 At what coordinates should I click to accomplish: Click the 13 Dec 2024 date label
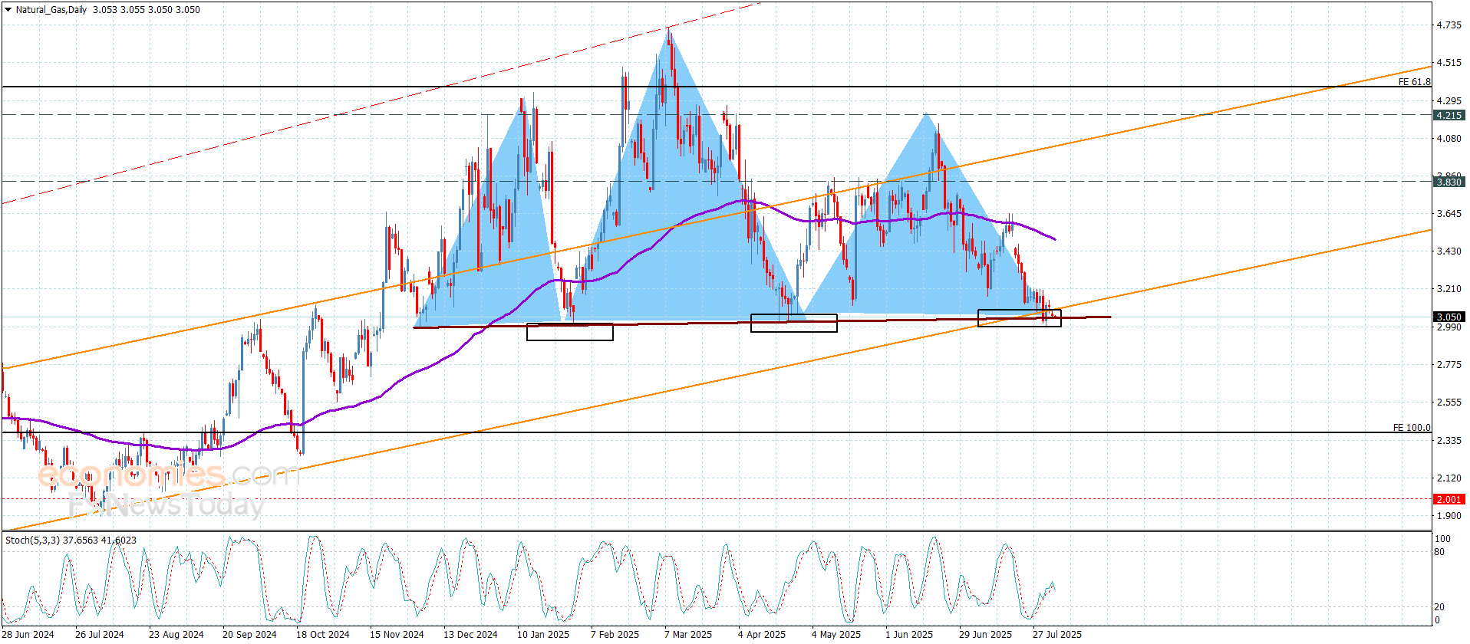click(x=470, y=634)
